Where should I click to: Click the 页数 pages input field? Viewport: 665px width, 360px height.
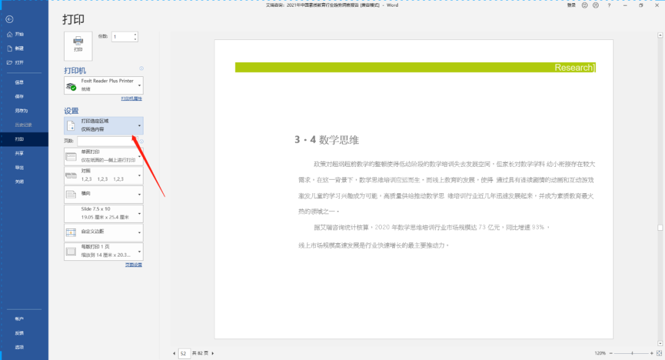107,141
